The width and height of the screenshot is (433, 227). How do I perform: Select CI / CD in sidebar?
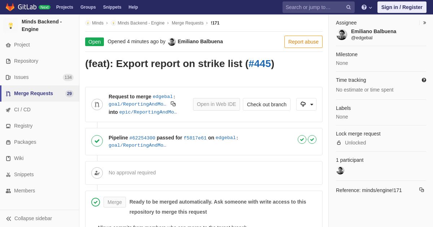click(x=40, y=110)
